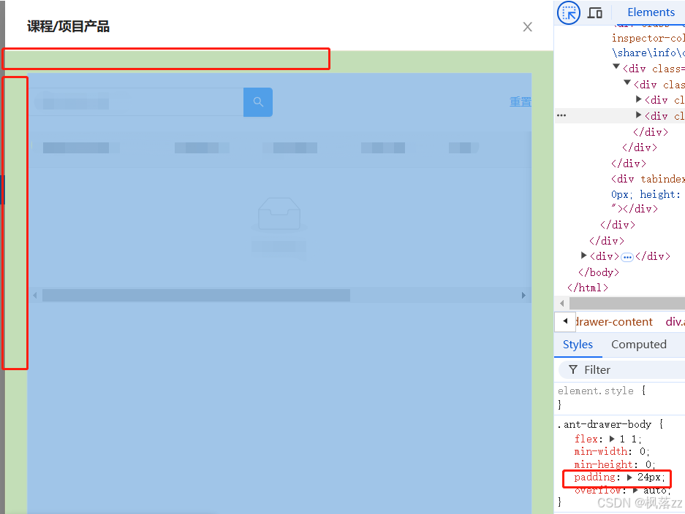The height and width of the screenshot is (514, 685).
Task: Switch to the Elements tab
Action: coord(651,12)
